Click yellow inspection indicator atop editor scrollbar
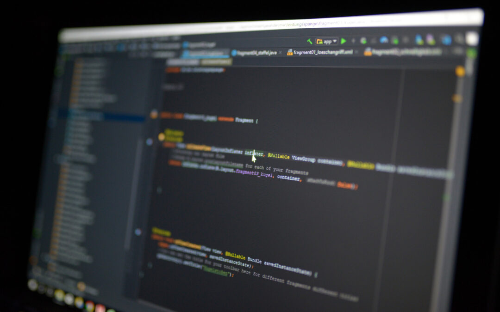This screenshot has width=500, height=312. [x=460, y=71]
